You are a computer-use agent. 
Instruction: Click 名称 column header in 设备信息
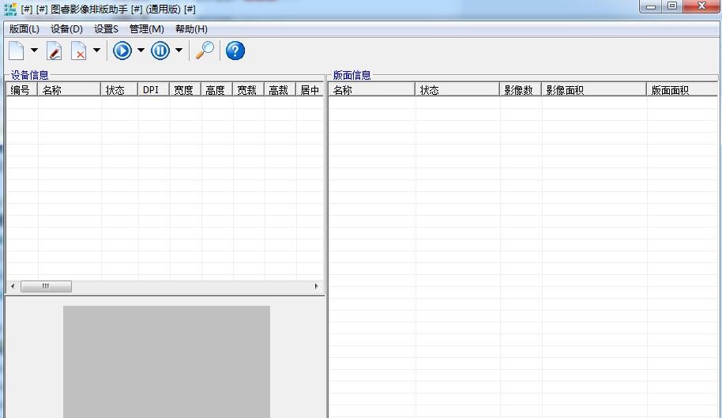coord(69,90)
